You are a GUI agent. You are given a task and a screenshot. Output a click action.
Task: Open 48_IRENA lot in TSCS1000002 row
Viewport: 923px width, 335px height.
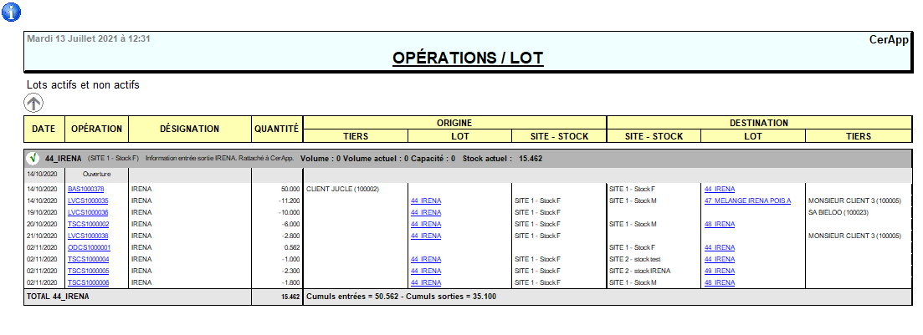pos(720,224)
